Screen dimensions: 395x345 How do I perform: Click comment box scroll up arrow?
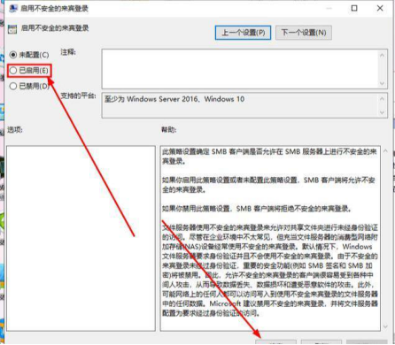[x=382, y=55]
